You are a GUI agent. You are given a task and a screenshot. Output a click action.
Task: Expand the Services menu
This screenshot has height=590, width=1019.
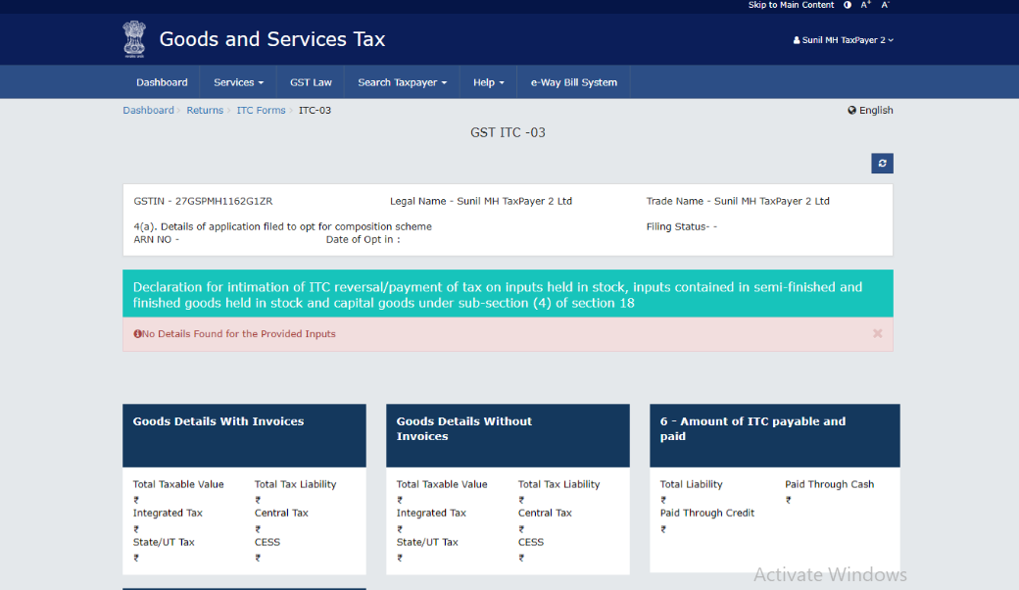pos(239,82)
